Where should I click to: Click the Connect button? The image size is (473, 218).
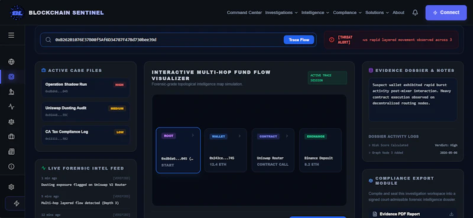click(446, 12)
